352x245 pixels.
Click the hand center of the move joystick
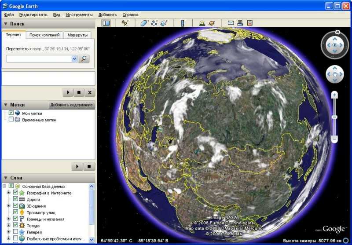[335, 74]
